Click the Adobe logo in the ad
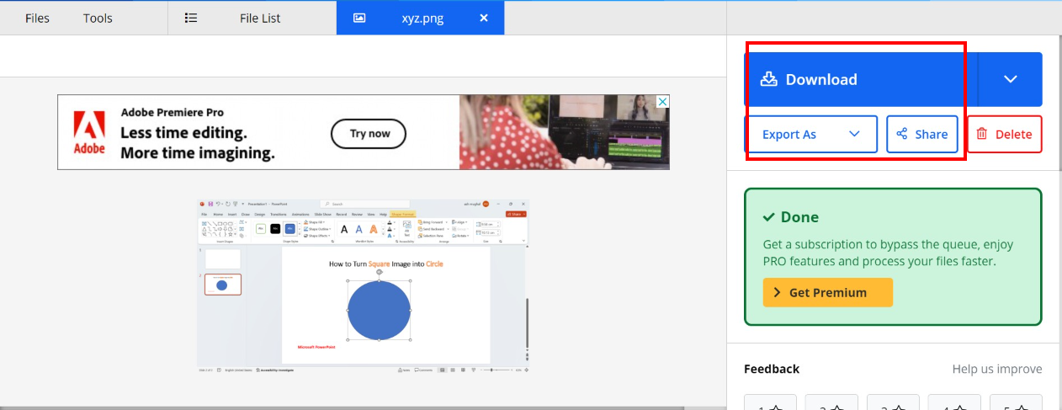The width and height of the screenshot is (1062, 410). (89, 133)
